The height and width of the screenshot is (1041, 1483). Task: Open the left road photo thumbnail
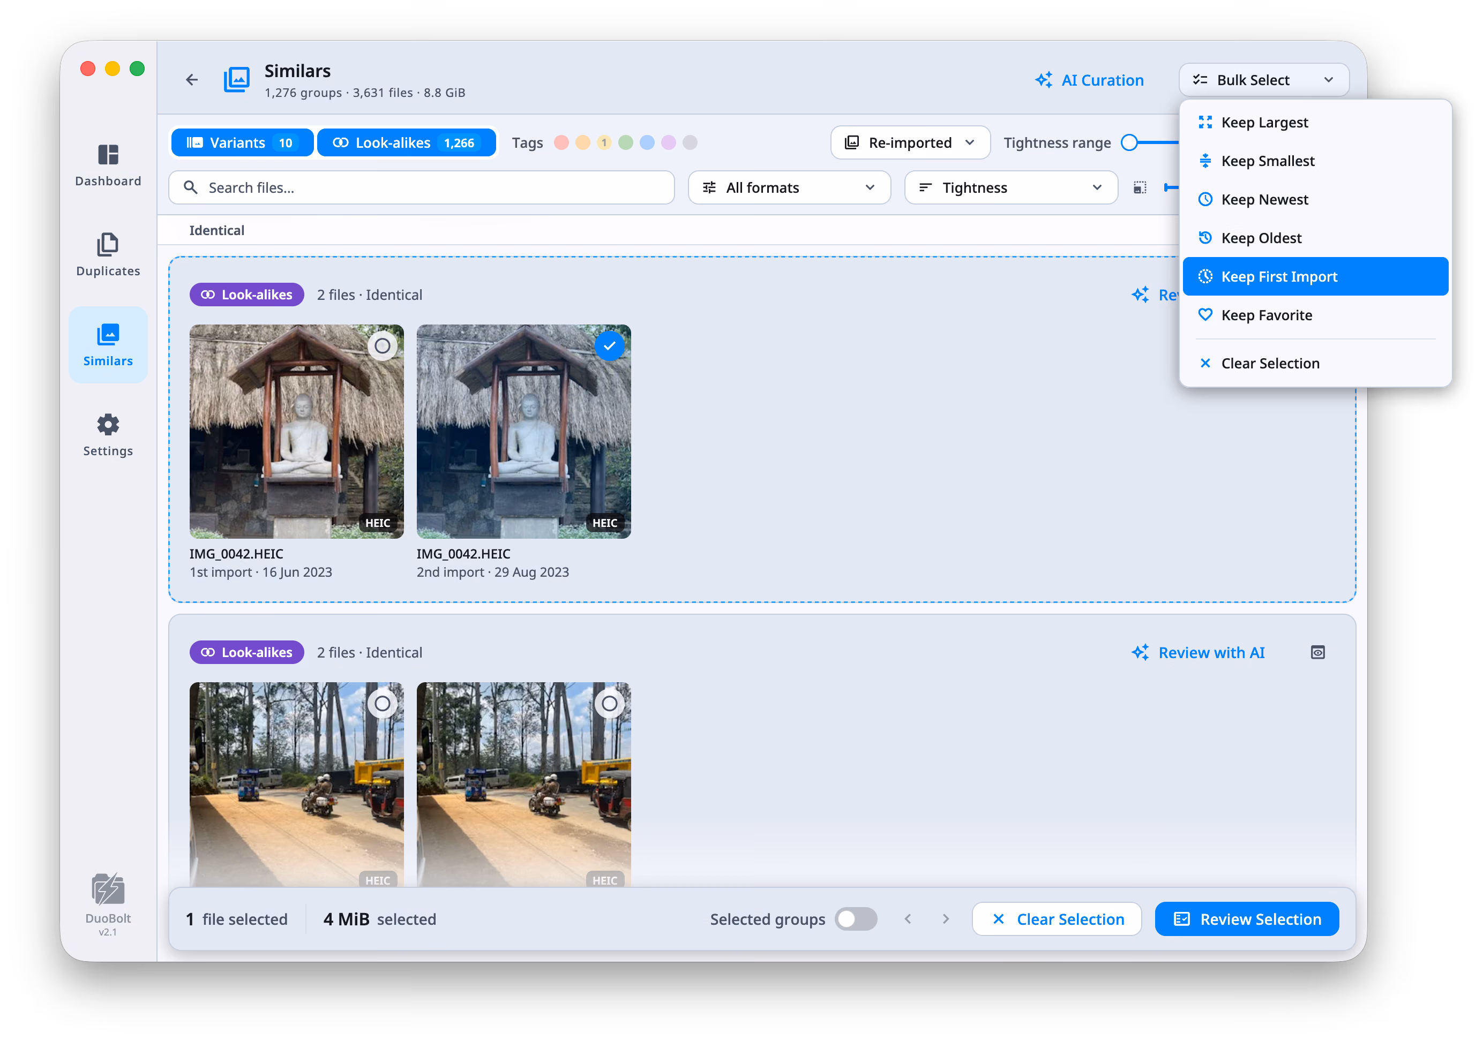pyautogui.click(x=296, y=784)
